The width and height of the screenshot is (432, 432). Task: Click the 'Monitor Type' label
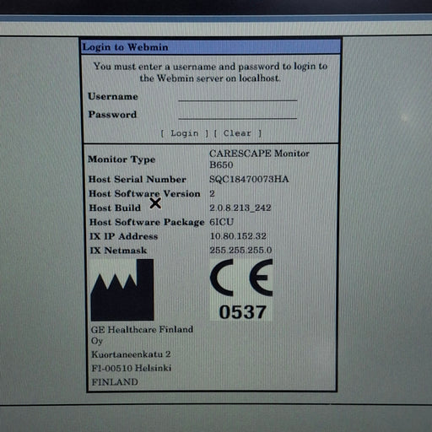point(121,159)
